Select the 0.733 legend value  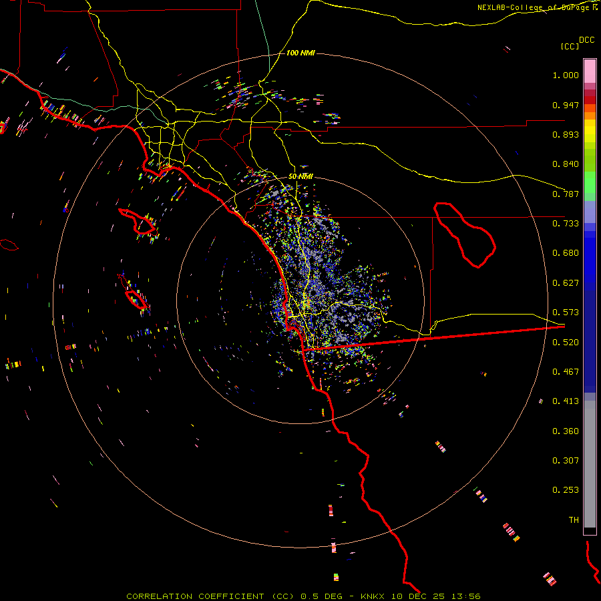[x=566, y=224]
